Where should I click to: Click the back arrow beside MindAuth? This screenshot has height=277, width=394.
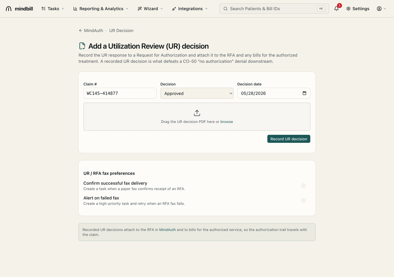80,30
